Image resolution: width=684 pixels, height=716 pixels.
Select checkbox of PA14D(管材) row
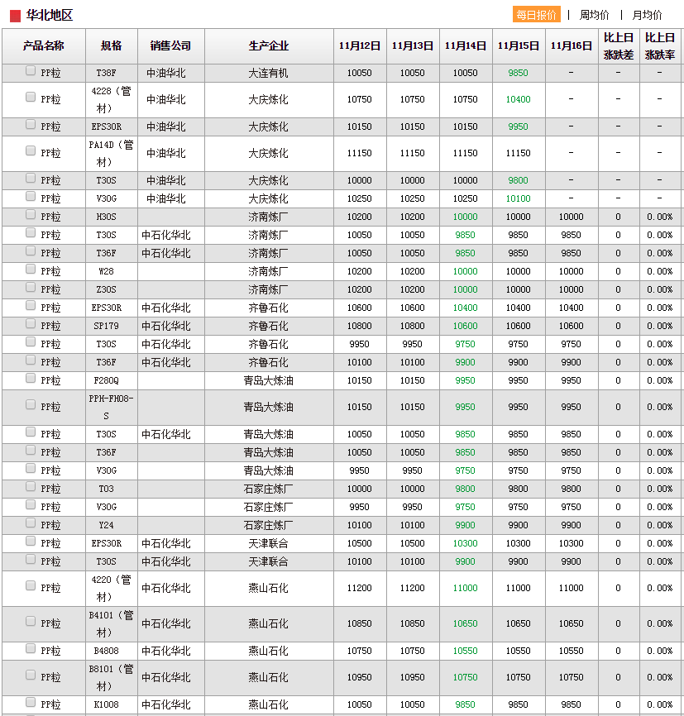click(31, 150)
